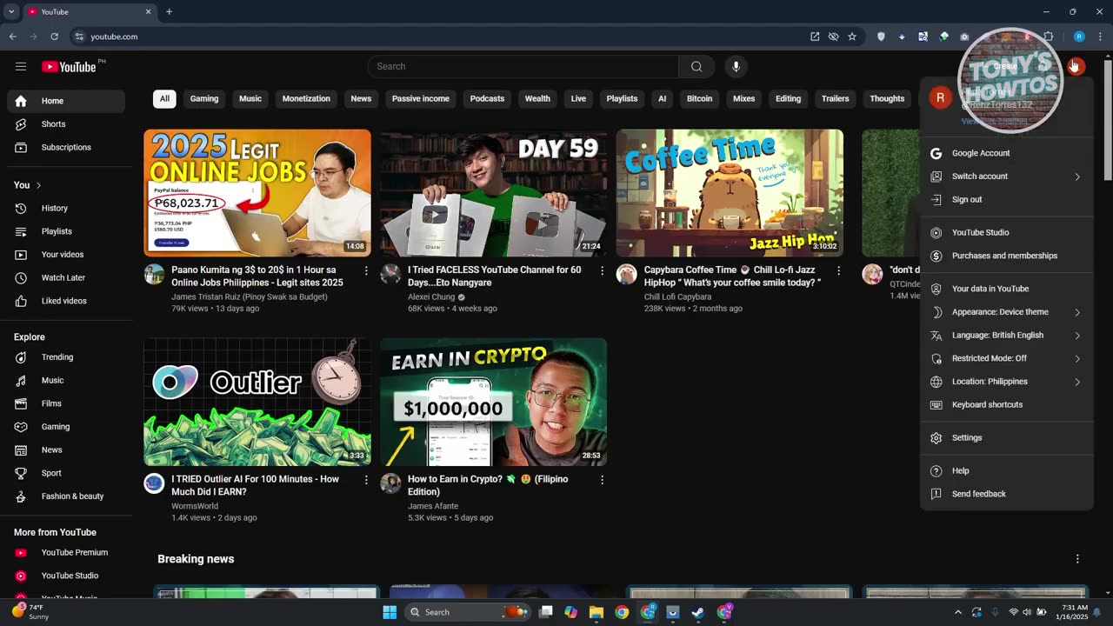Open Shorts in the sidebar
Viewport: 1113px width, 626px height.
(66, 124)
